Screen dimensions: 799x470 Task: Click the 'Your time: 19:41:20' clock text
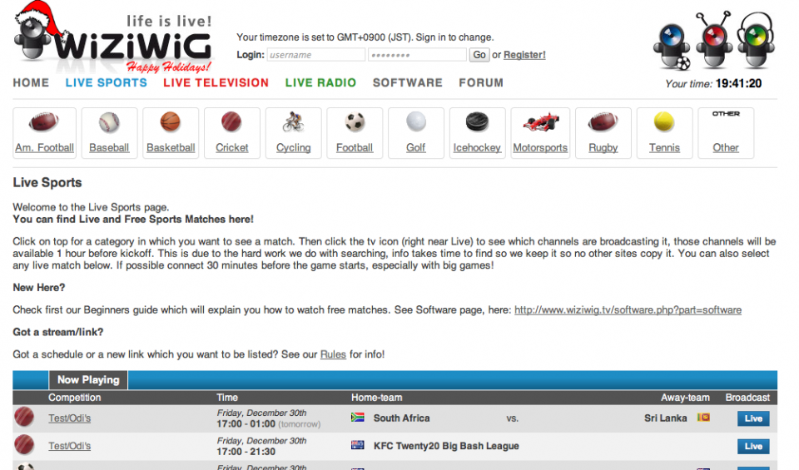713,83
